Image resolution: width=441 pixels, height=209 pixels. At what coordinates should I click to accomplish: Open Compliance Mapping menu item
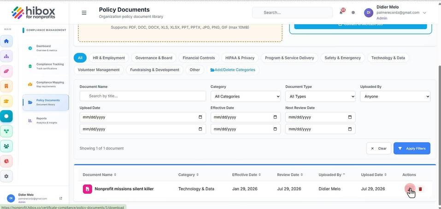46,85
